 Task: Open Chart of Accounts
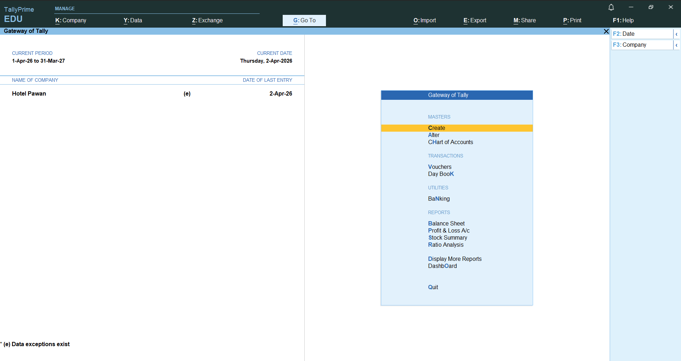coord(450,142)
